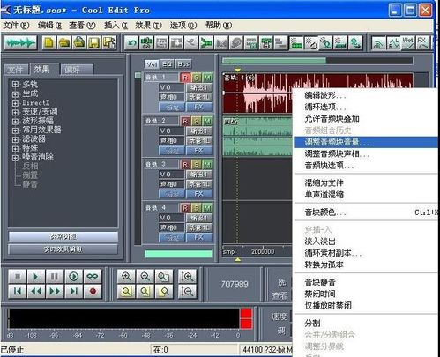Click the Vol view button
The image size is (440, 357).
click(x=152, y=64)
